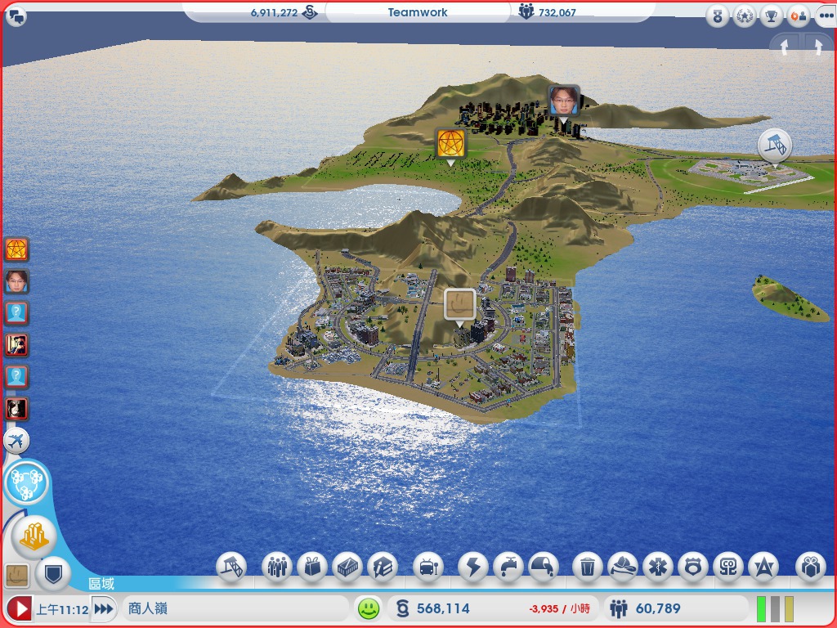Click the yellow RCI demand bar
Screen dimensions: 837x628
(x=789, y=608)
